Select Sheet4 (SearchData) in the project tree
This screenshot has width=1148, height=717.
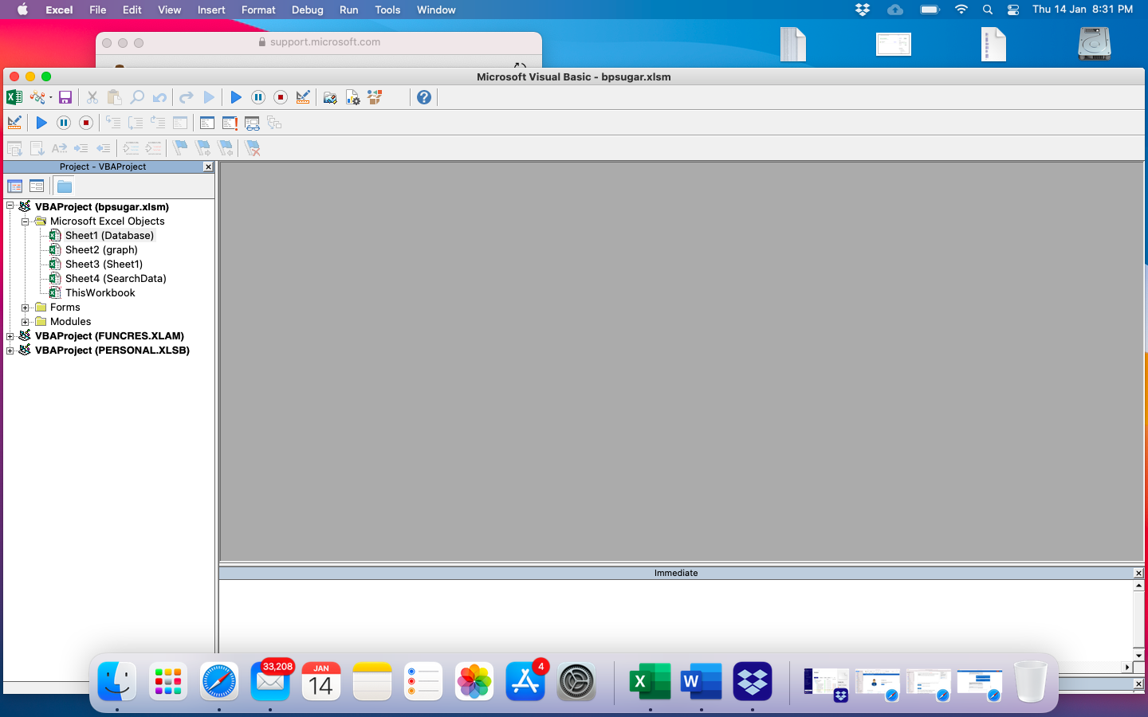(116, 278)
